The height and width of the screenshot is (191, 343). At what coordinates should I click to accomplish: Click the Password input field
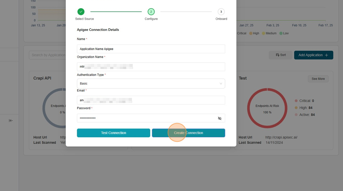(146, 118)
